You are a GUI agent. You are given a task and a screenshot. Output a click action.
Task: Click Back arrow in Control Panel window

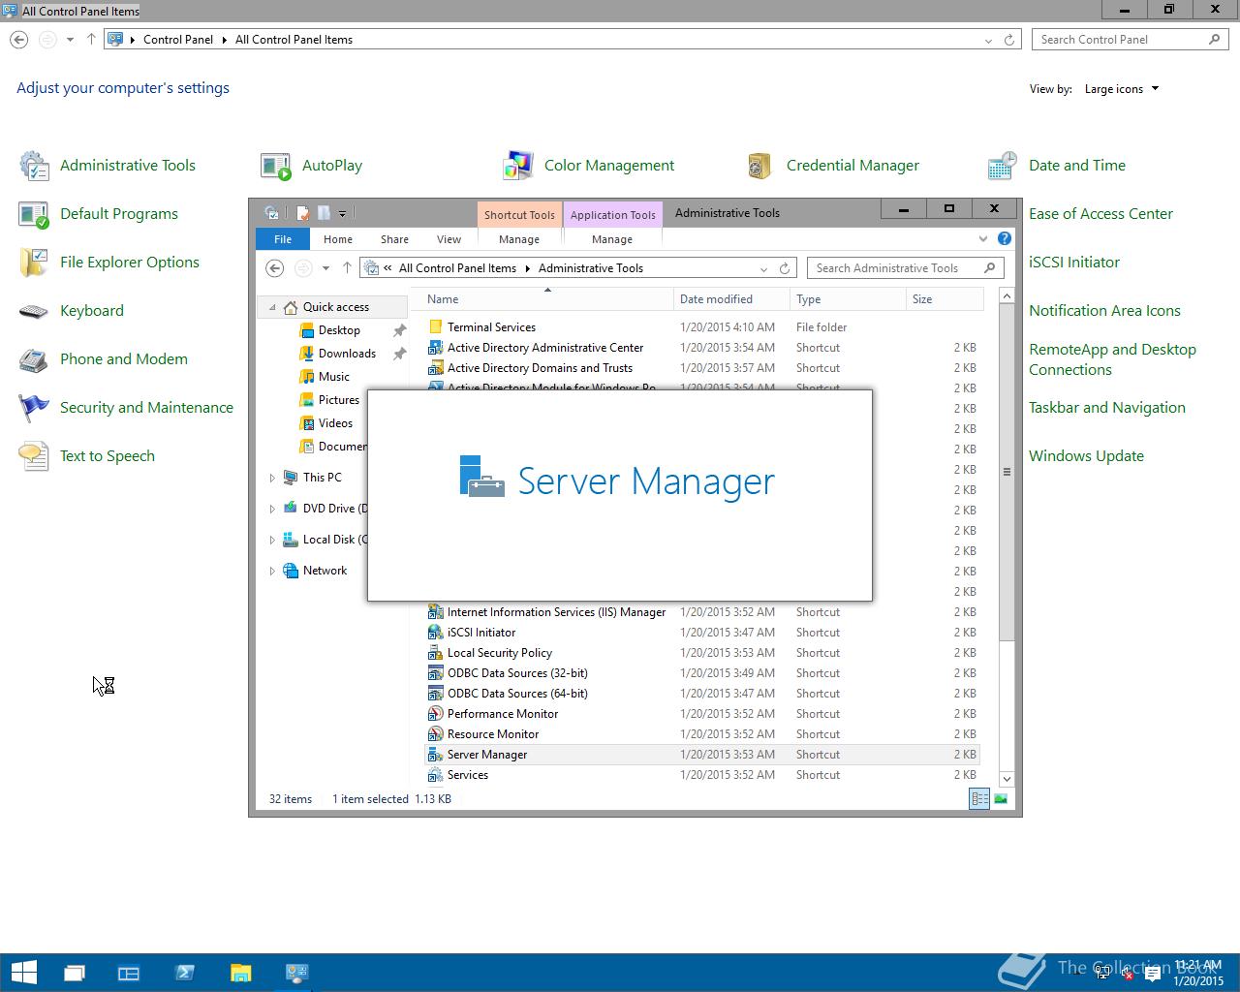18,40
